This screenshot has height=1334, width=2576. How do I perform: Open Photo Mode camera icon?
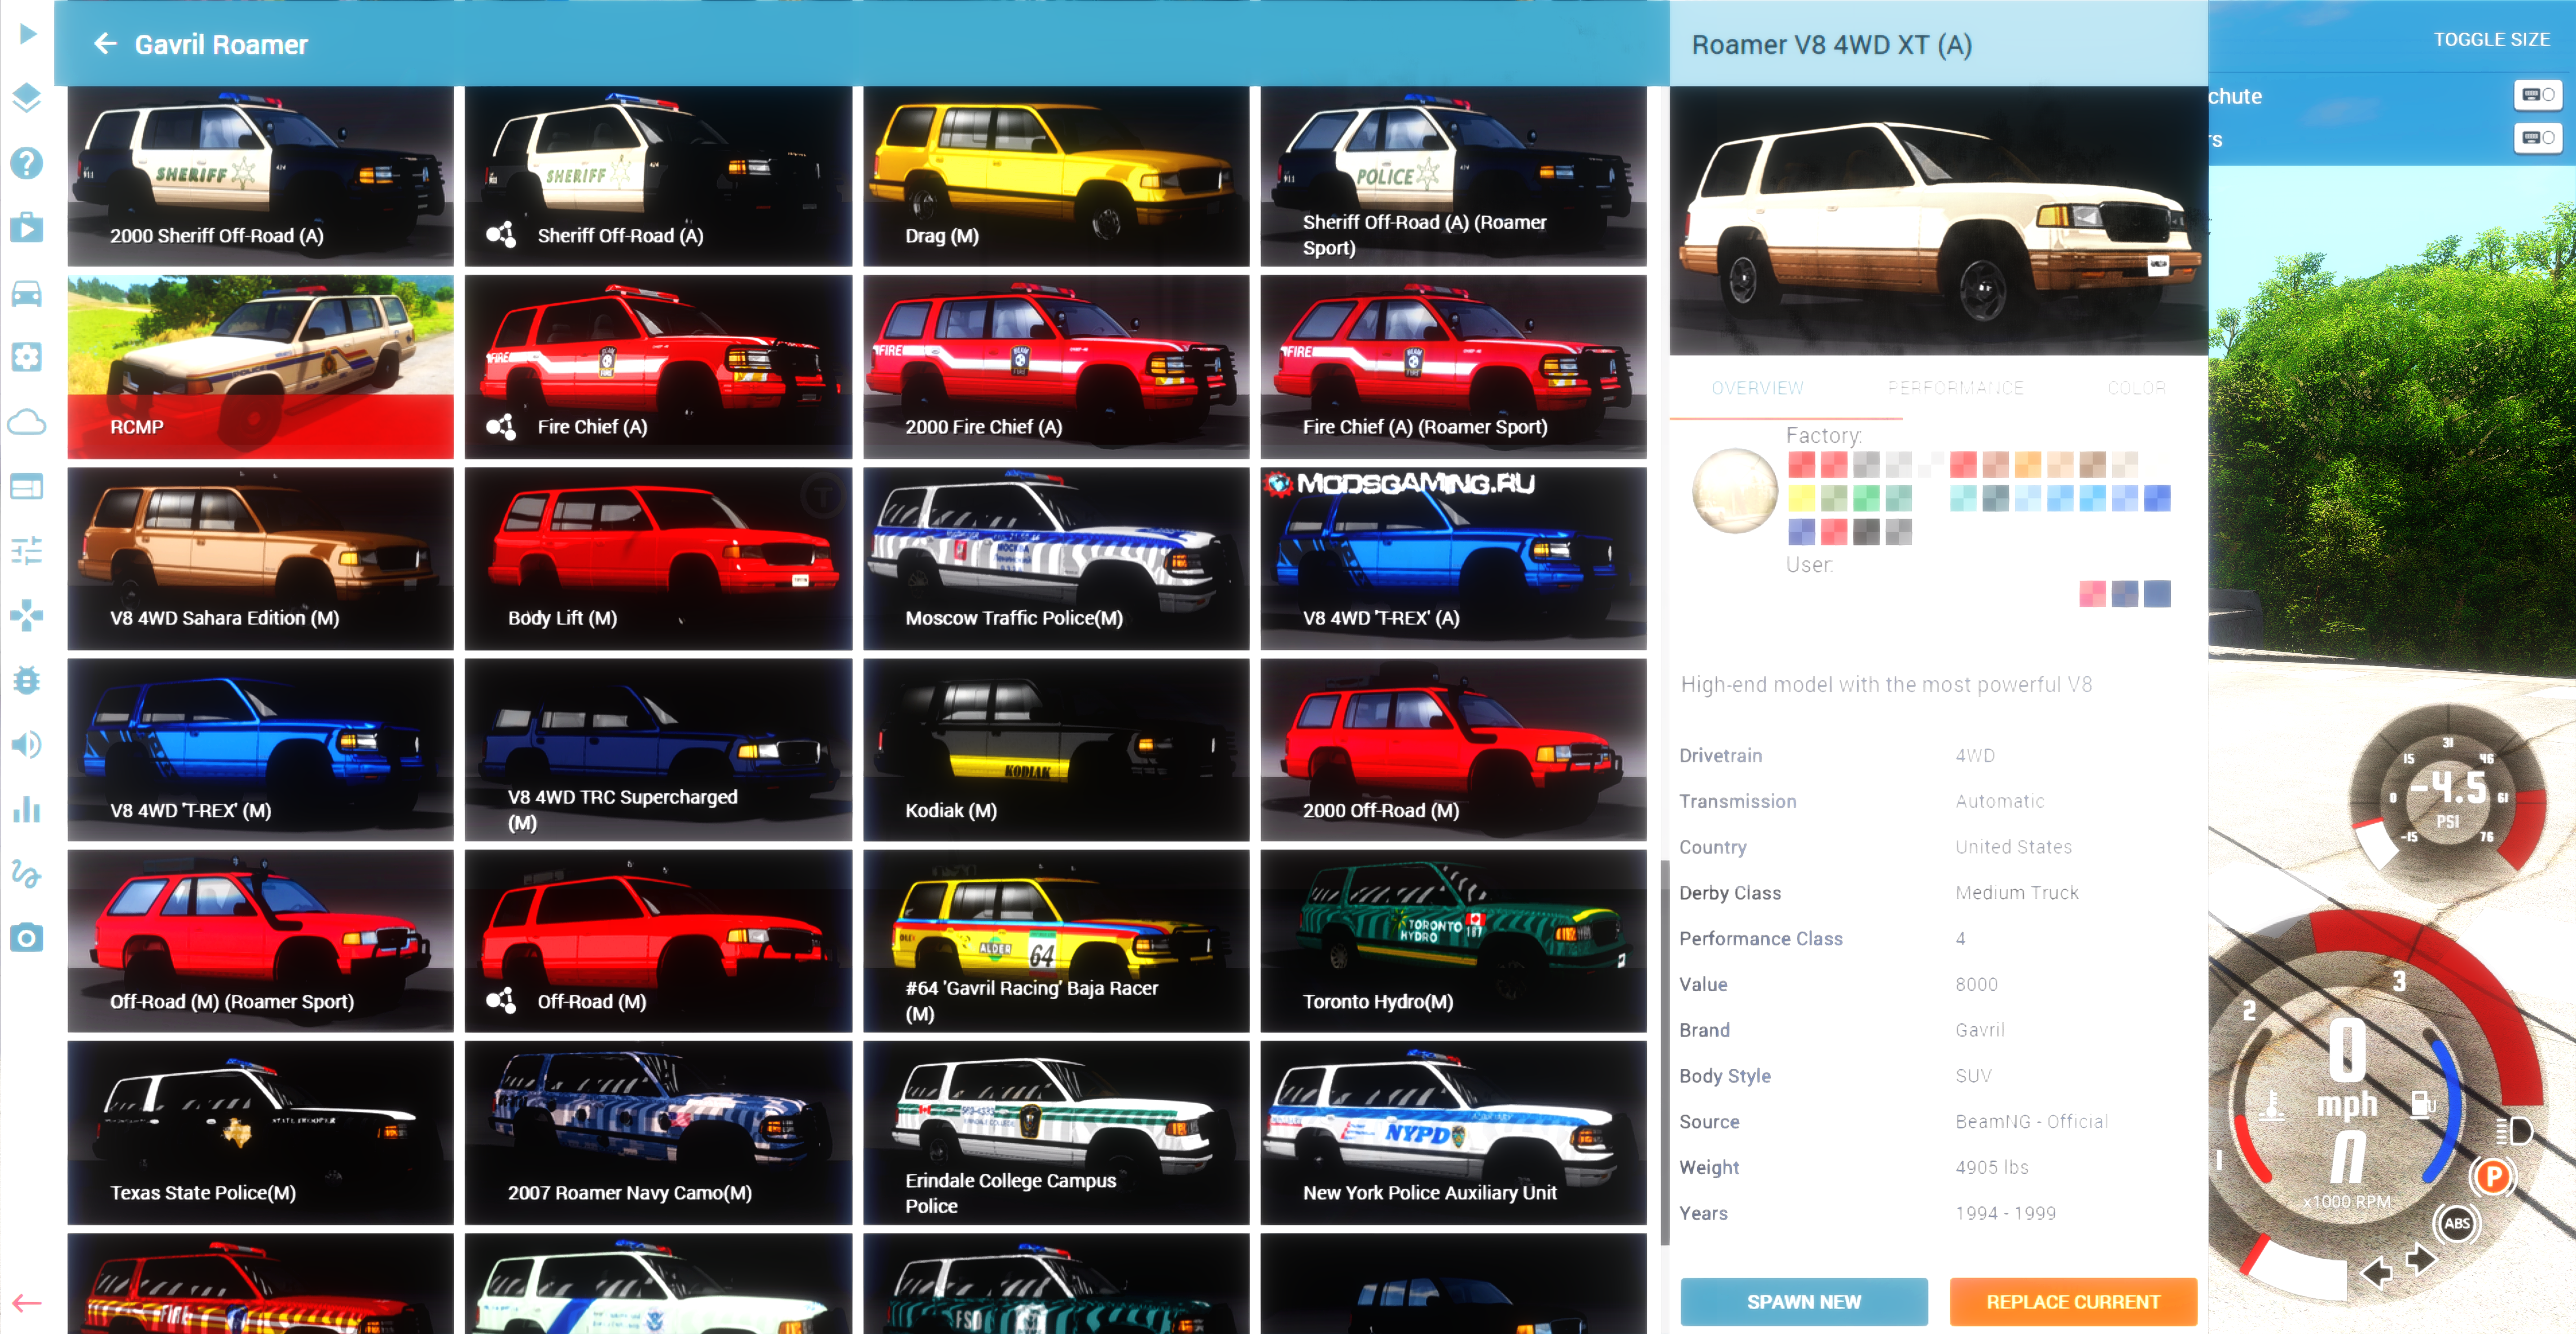coord(27,938)
